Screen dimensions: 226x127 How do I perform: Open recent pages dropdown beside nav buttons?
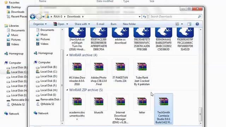[43, 17]
